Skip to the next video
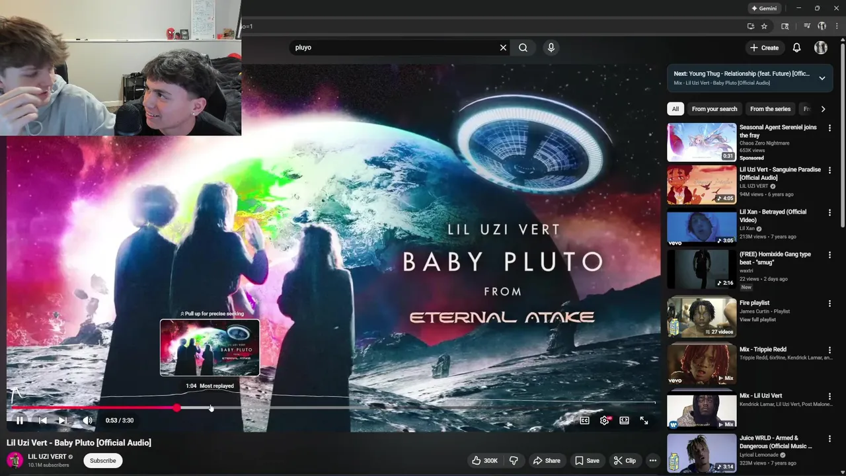 click(62, 420)
